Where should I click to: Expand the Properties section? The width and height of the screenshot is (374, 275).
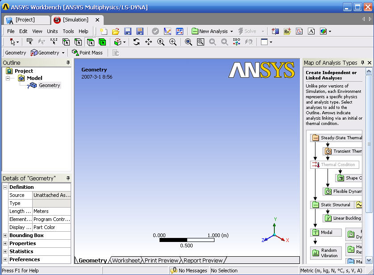point(5,244)
